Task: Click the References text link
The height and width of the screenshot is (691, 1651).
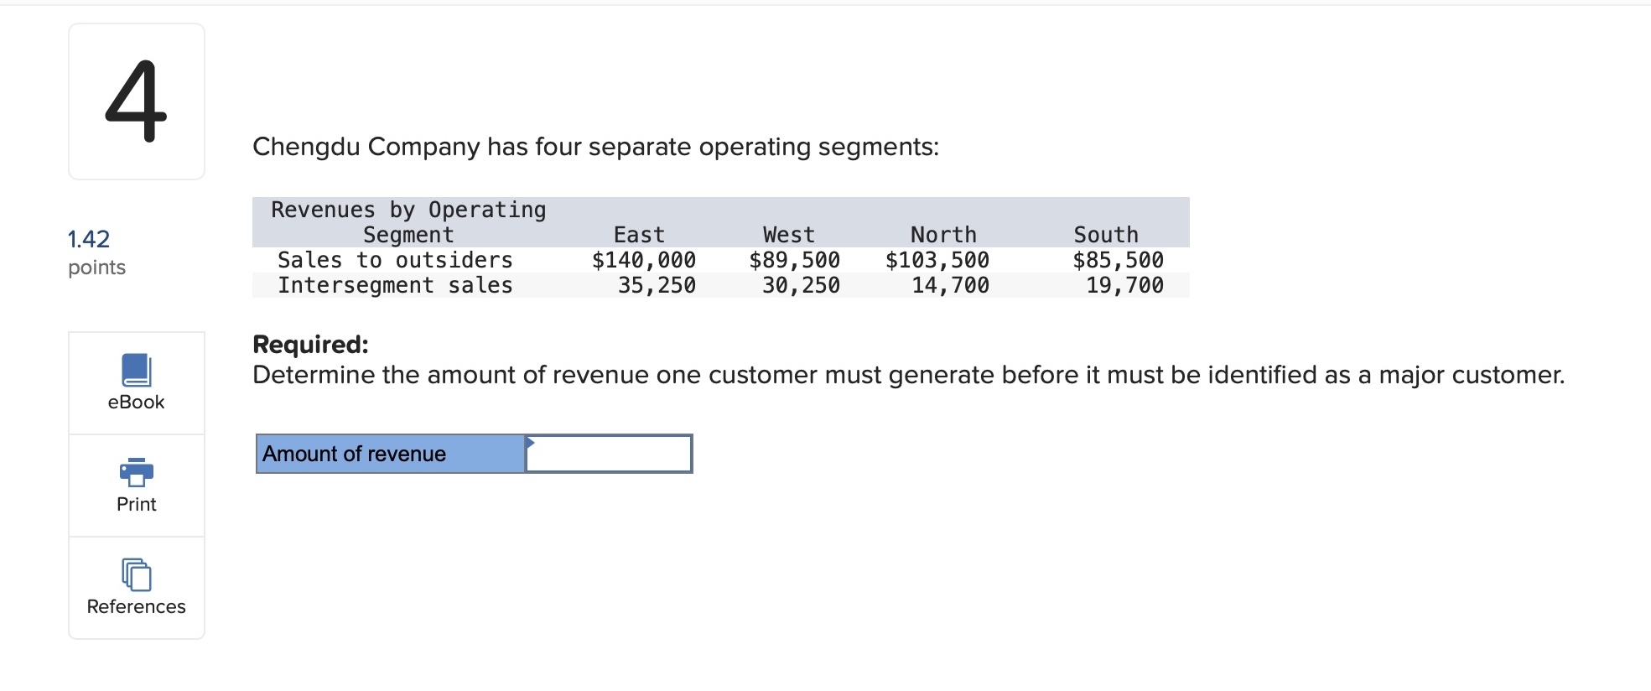Action: coord(135,606)
